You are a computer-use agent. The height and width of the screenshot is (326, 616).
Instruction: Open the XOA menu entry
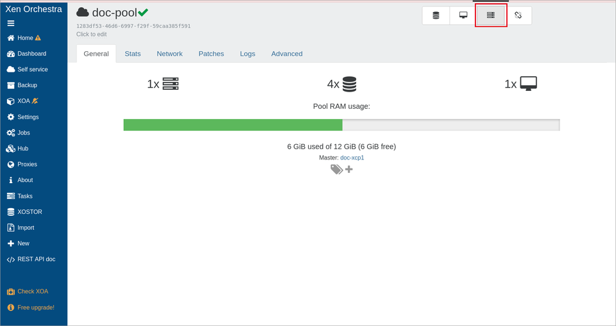(x=22, y=101)
